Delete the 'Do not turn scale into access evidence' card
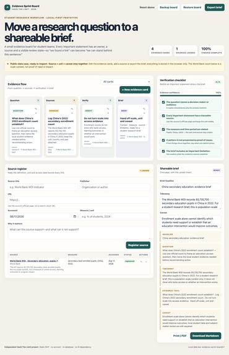 [x=108, y=113]
